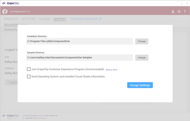Click the external link icon beside Samples Explorer
Screen dimensions: 190x121
100,19
